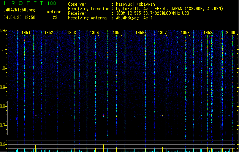Click the 1.1 frequency axis label
Image resolution: width=239 pixels, height=152 pixels.
pos(3,49)
